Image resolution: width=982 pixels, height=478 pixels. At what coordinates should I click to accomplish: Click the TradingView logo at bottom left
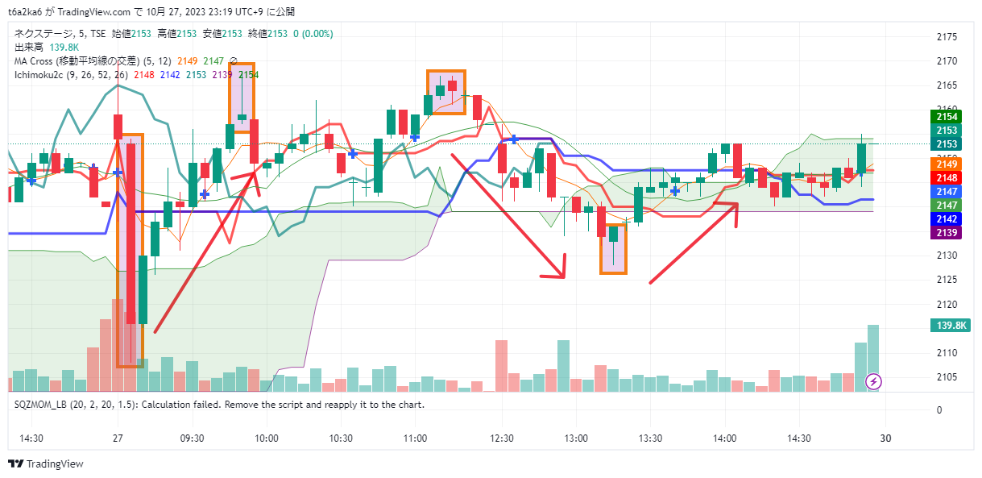click(x=46, y=463)
